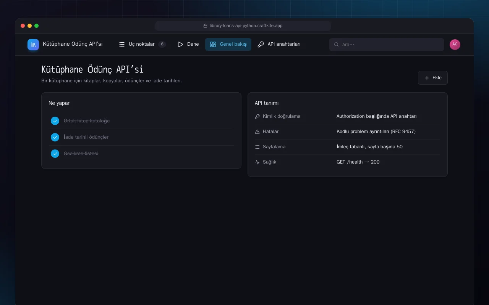Uncheck the Gecikme listesi item

click(55, 154)
